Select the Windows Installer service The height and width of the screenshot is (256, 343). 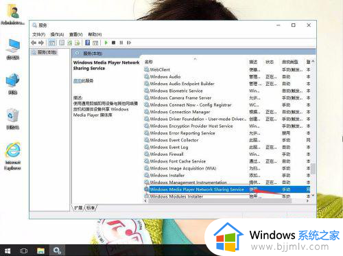[x=226, y=176]
